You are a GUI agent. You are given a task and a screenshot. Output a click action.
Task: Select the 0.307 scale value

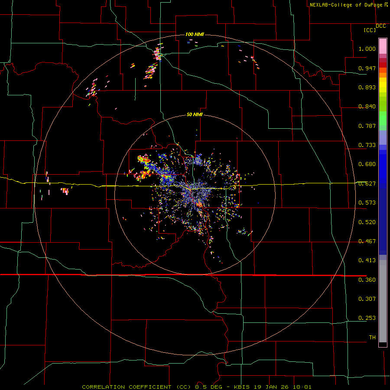(x=367, y=299)
